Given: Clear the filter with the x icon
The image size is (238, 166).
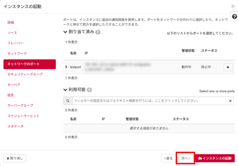Looking at the screenshot, I should coord(231,101).
